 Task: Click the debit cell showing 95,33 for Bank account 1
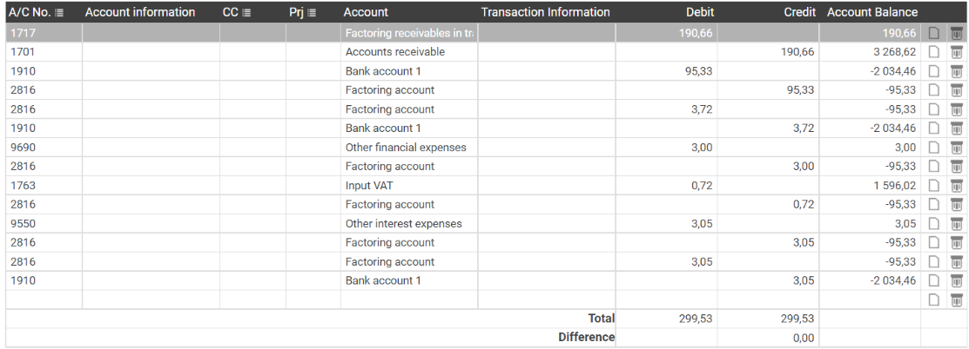point(665,71)
